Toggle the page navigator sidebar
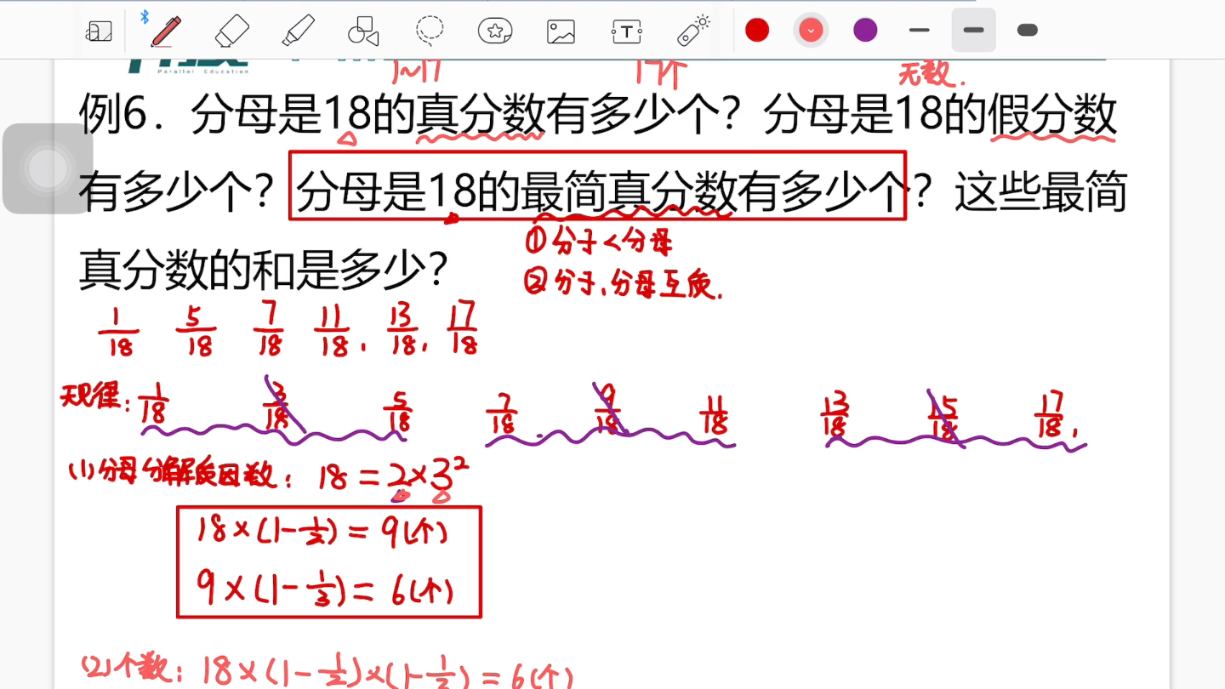This screenshot has width=1225, height=689. pyautogui.click(x=99, y=30)
